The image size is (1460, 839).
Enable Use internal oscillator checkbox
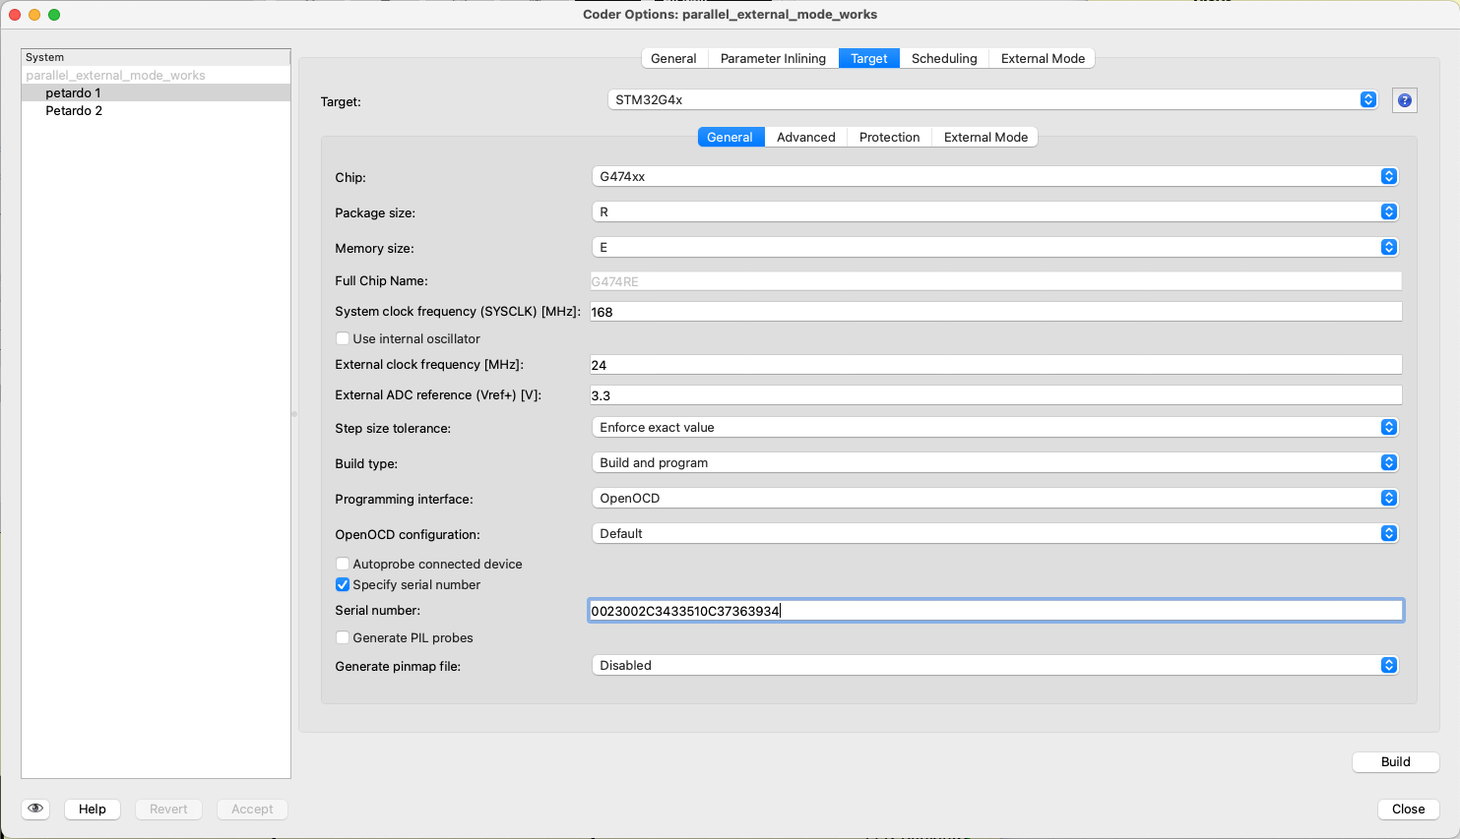coord(343,338)
